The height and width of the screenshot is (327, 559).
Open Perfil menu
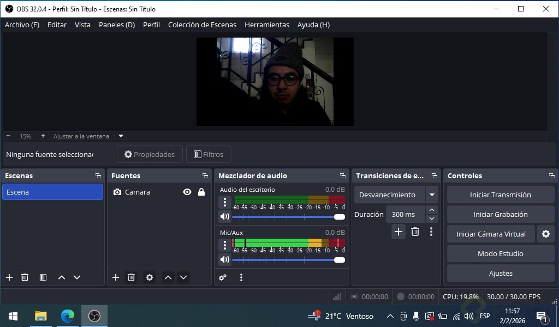[x=152, y=25]
